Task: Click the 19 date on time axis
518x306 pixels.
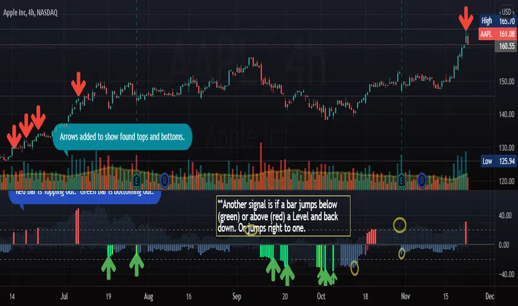Action: tap(108, 296)
